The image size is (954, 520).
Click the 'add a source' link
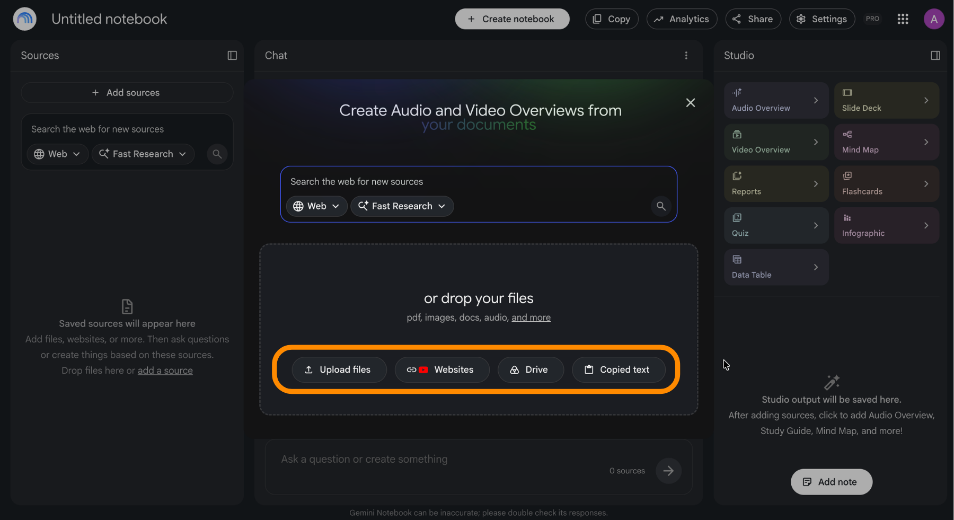(x=165, y=371)
